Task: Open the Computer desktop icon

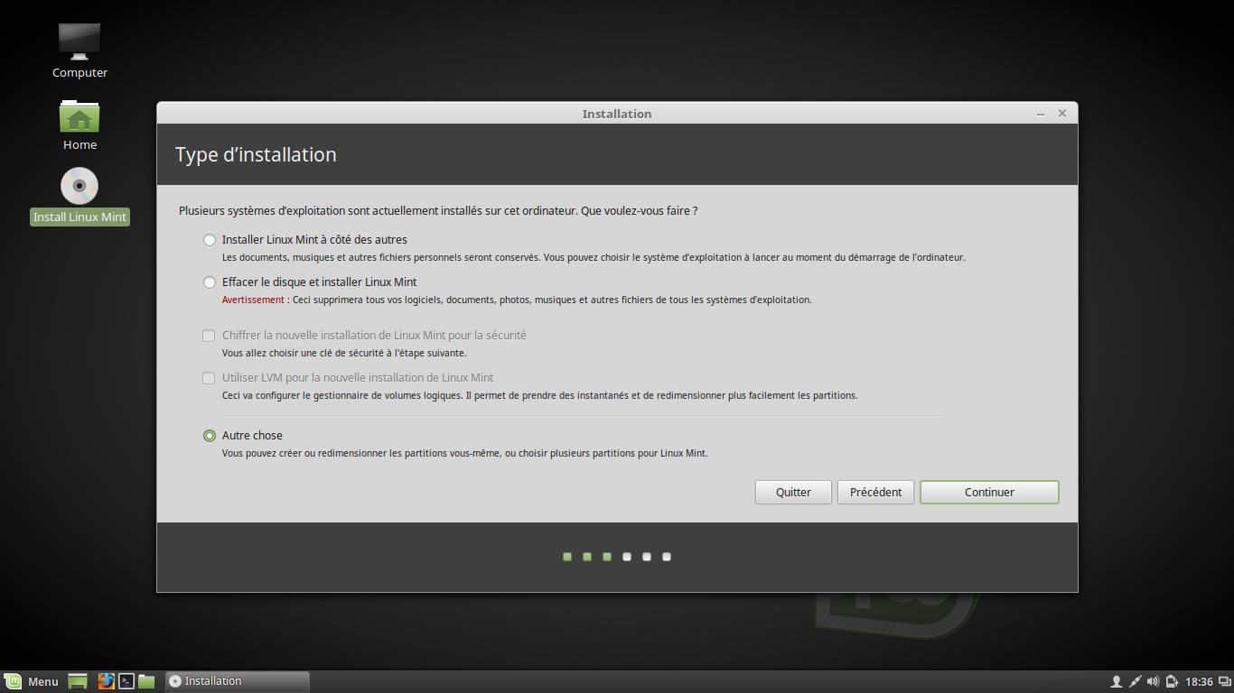Action: [x=79, y=51]
